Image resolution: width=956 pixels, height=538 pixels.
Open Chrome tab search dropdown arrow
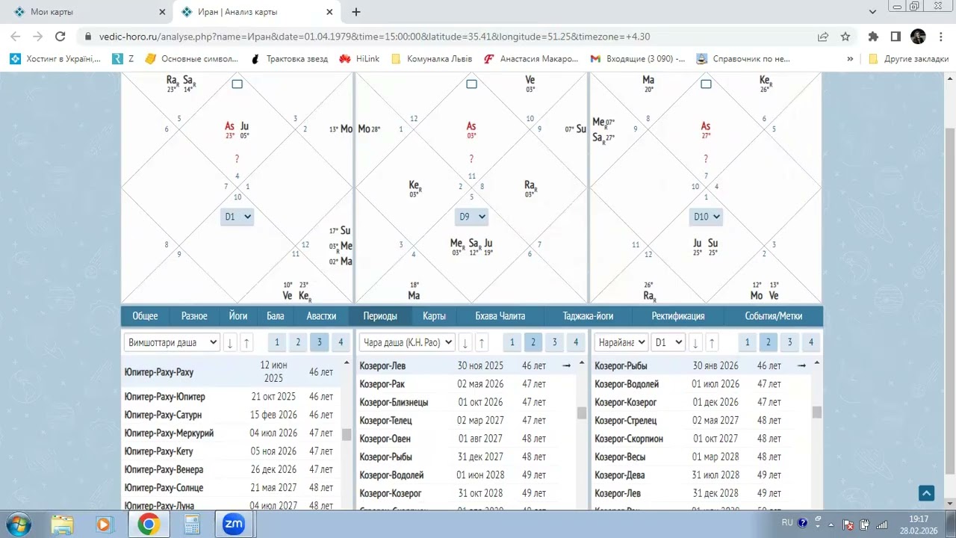tap(872, 12)
